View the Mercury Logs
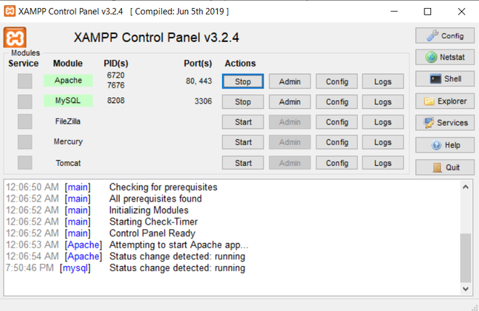479x311 pixels. pos(382,142)
